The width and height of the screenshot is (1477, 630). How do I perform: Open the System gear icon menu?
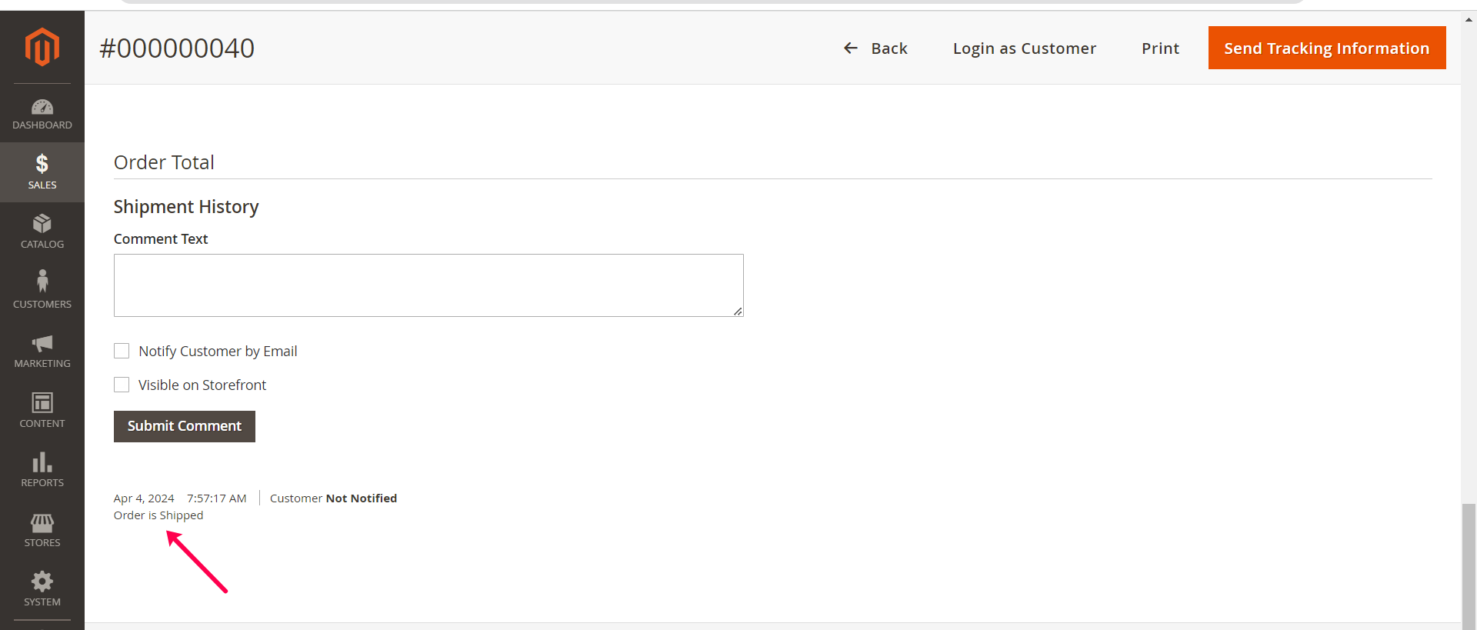(x=42, y=588)
